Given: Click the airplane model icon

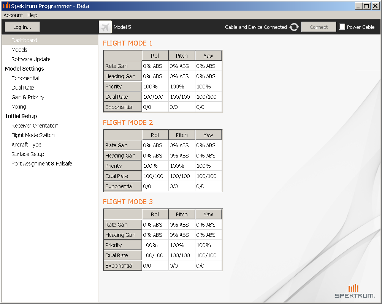Looking at the screenshot, I should tap(105, 27).
